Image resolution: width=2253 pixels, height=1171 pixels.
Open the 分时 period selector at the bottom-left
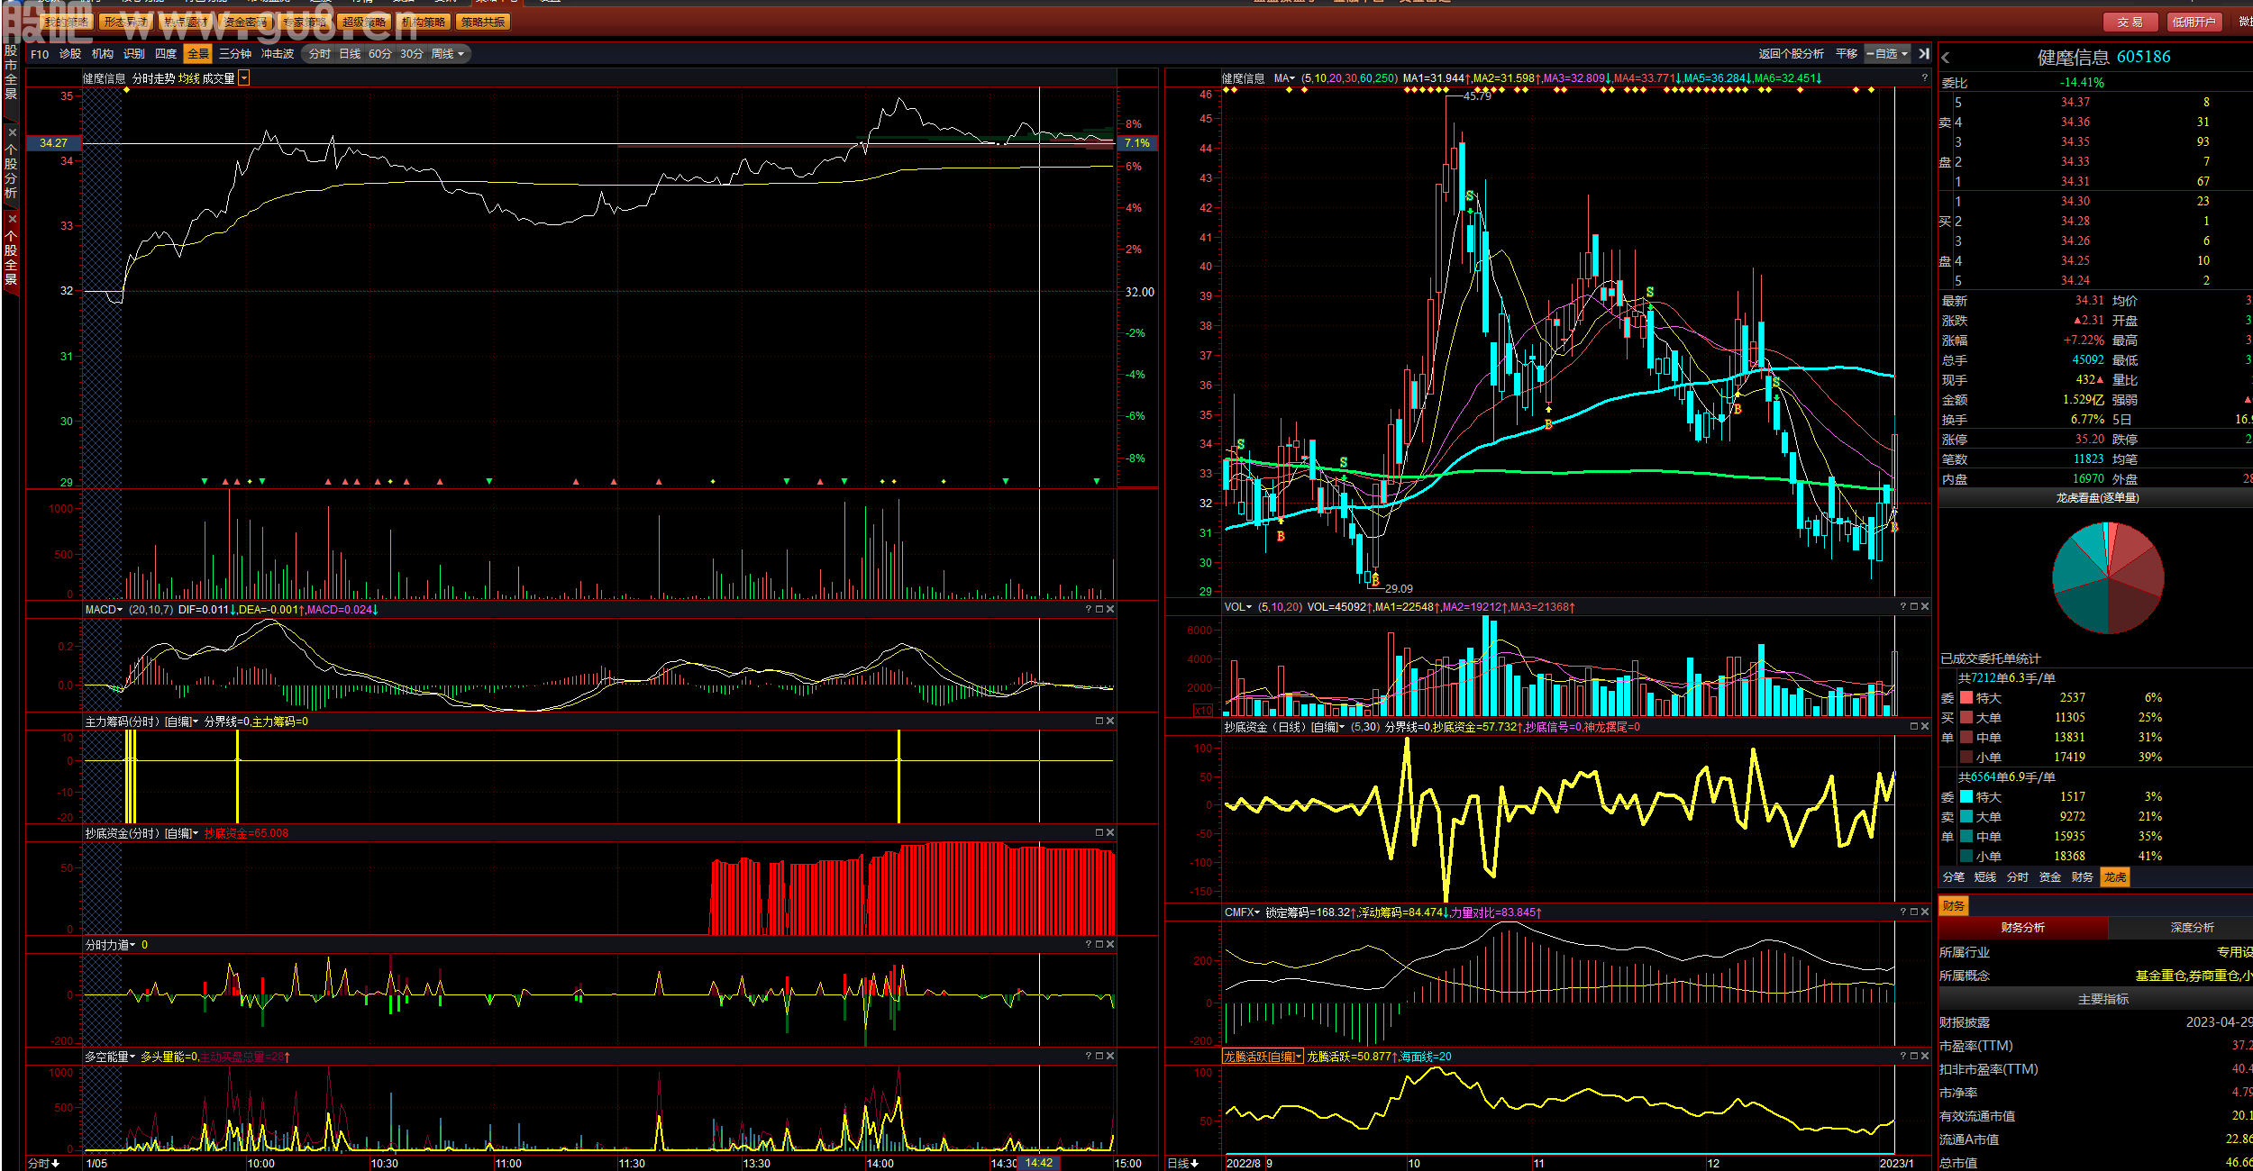click(x=43, y=1163)
